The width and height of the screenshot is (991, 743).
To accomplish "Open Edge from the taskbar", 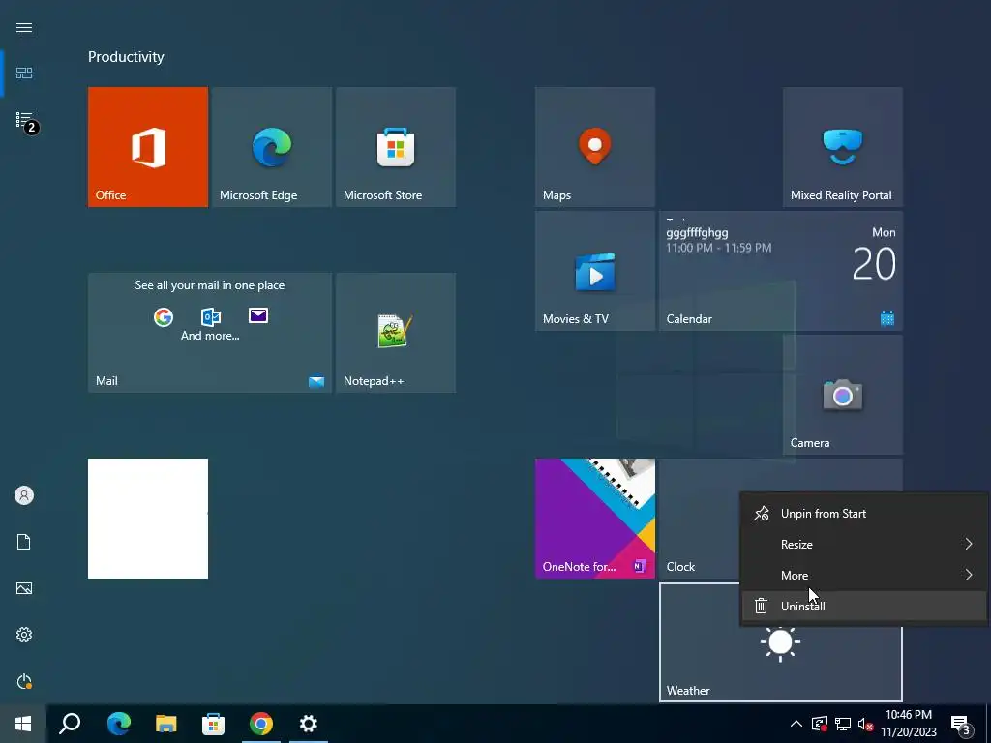I will (x=118, y=724).
